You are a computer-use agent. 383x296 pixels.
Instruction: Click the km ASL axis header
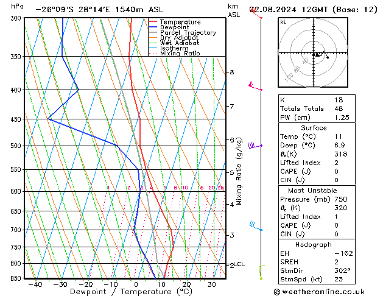pos(234,10)
